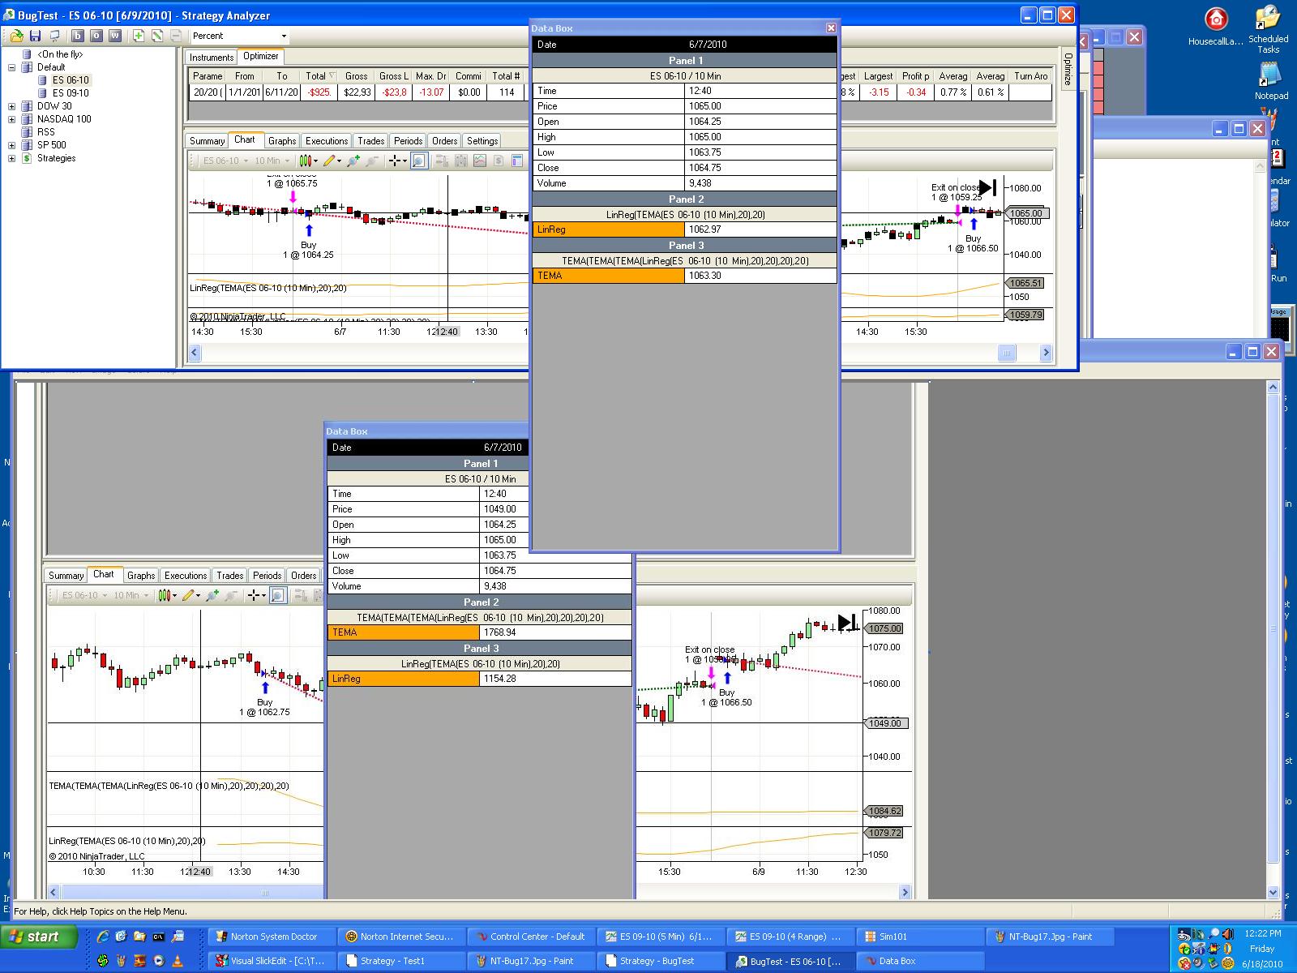This screenshot has height=973, width=1297.
Task: Click the rightmost panel icon in BugTest chart toolbar
Action: 518,161
